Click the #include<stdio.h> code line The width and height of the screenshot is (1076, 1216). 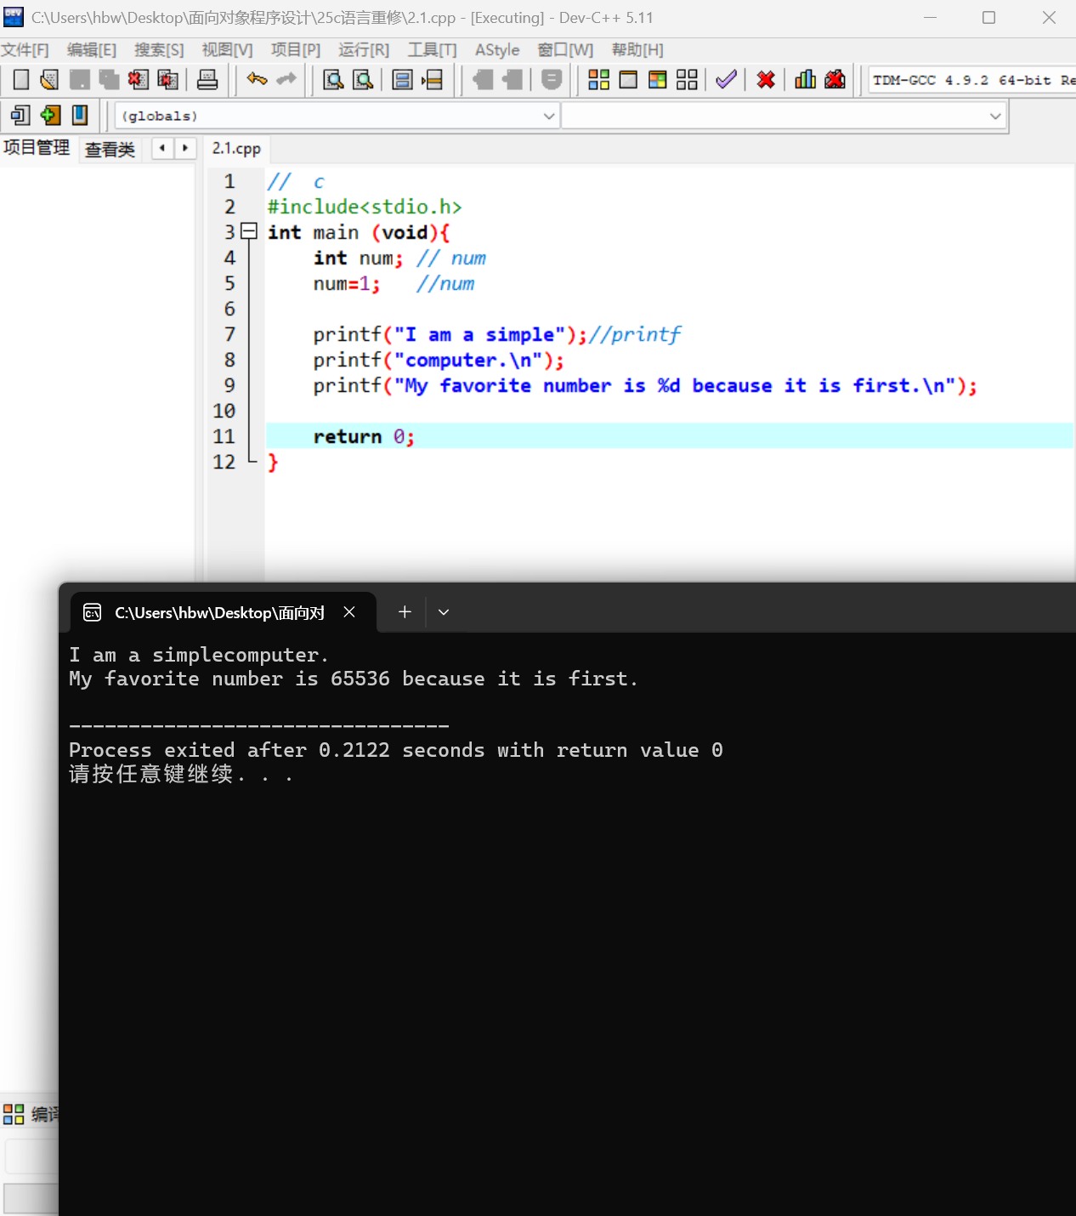(365, 207)
